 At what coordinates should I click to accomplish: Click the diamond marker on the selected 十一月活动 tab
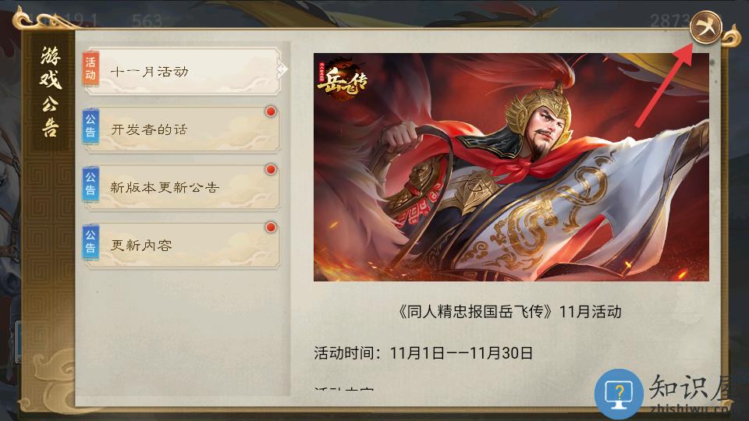pyautogui.click(x=282, y=70)
